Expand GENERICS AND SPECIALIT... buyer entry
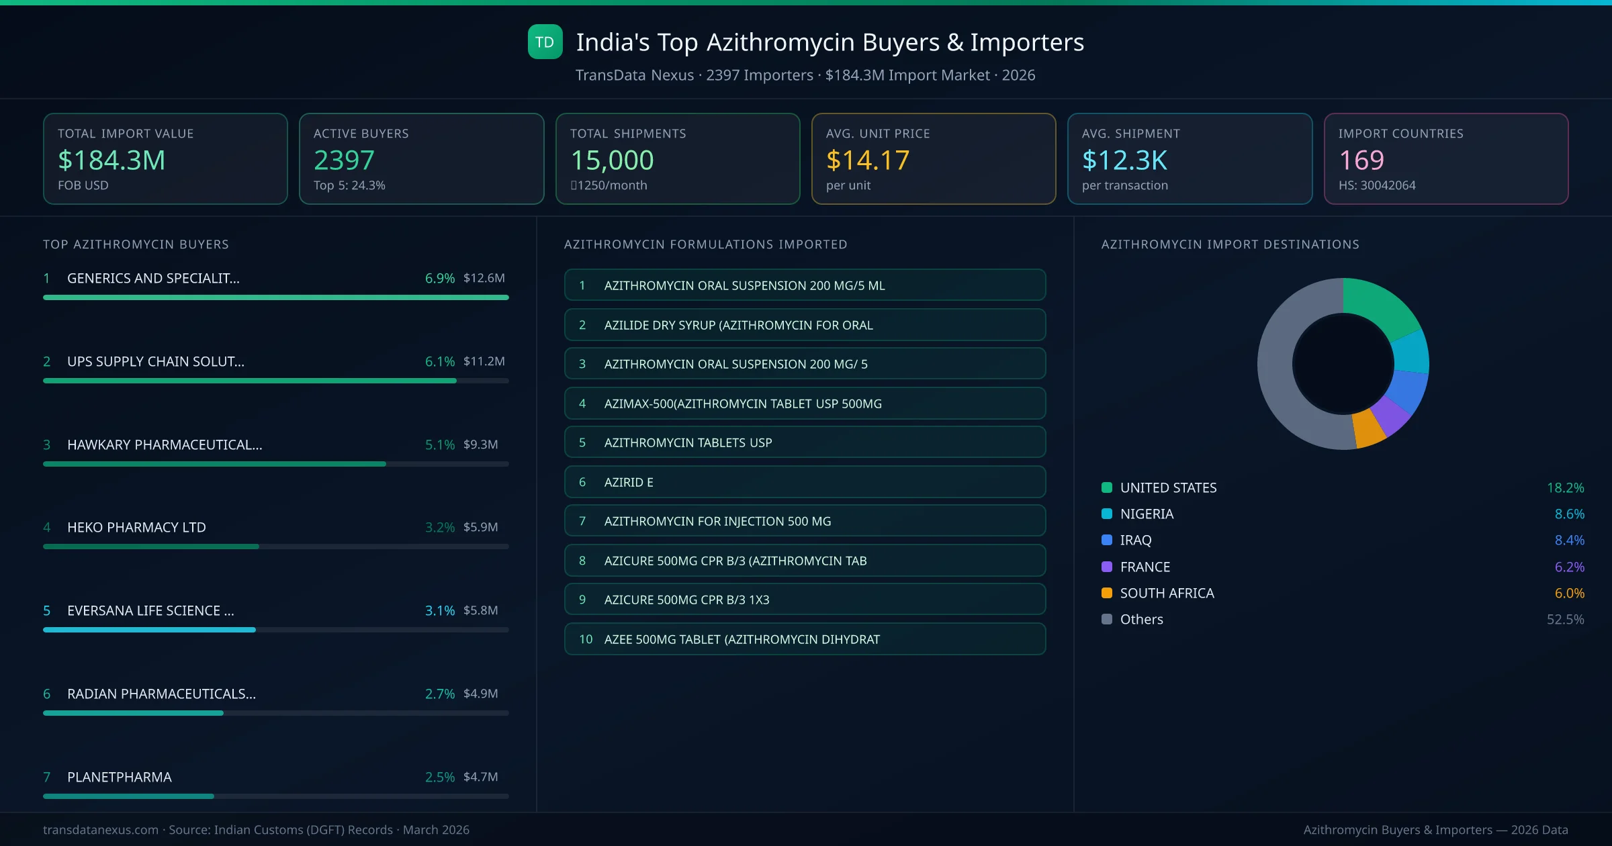The width and height of the screenshot is (1612, 846). tap(154, 278)
